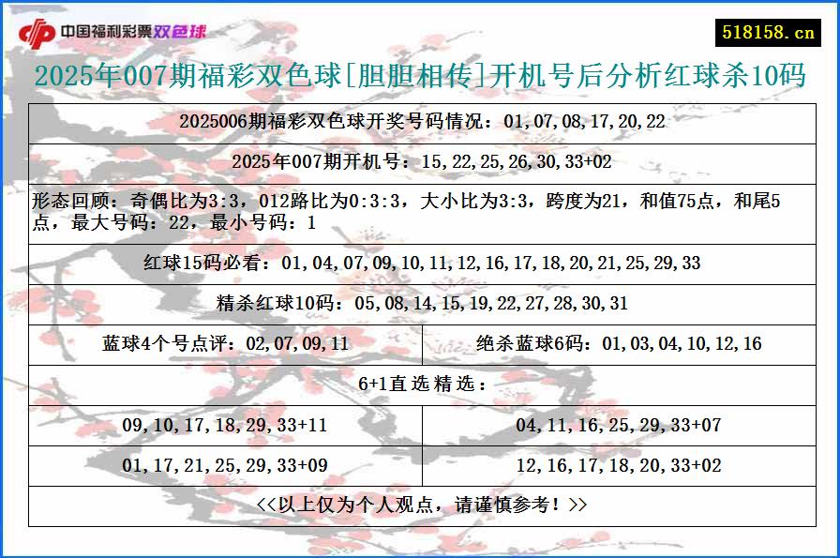
Task: Expand the 6+1直选精选 section
Action: click(420, 381)
